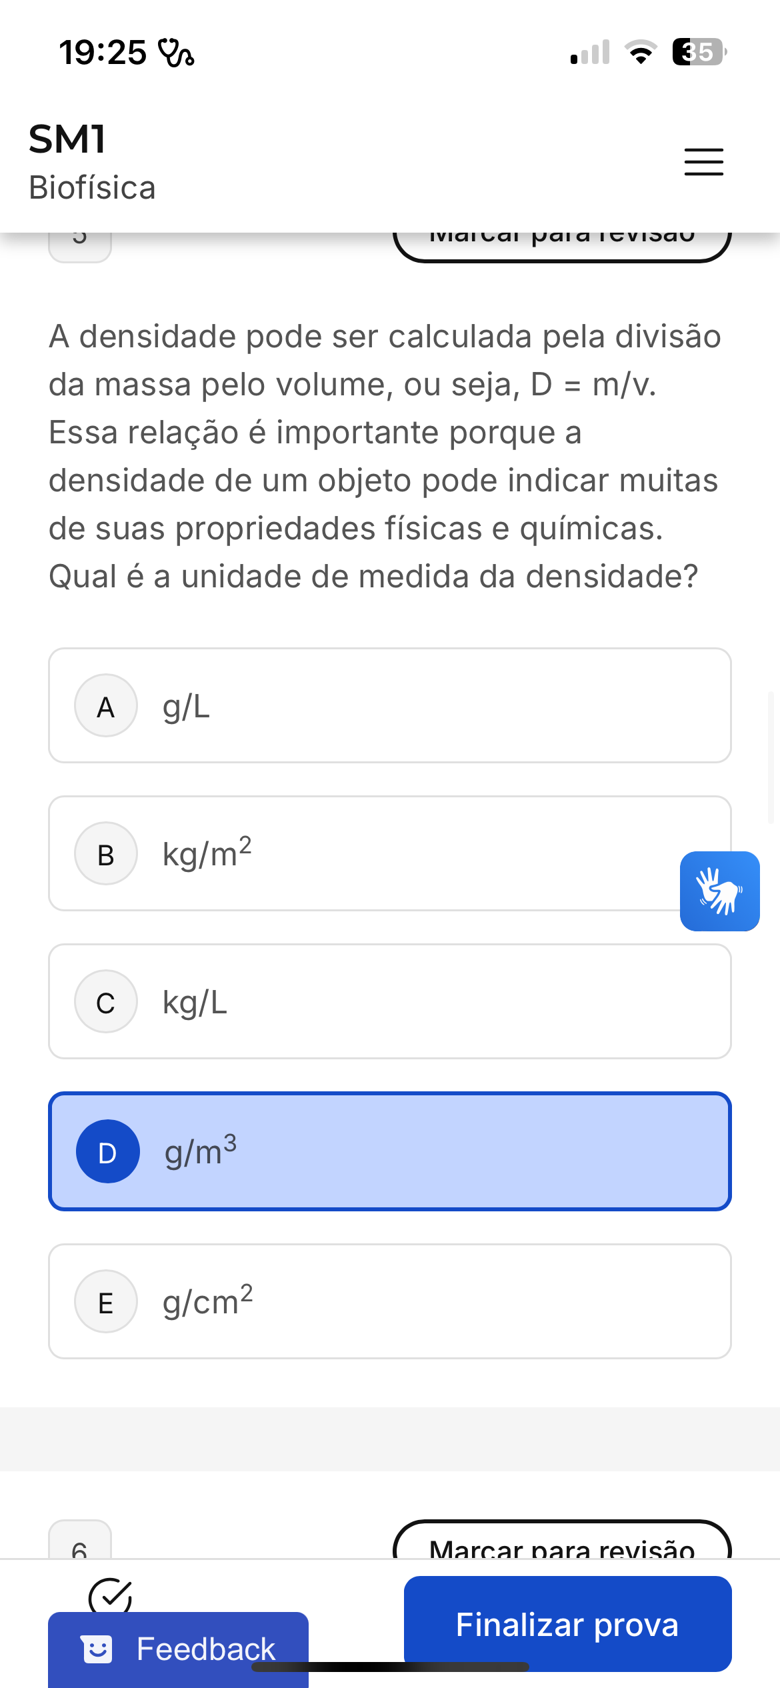Tap the stethoscope icon beside the clock
This screenshot has height=1688, width=780.
[176, 53]
